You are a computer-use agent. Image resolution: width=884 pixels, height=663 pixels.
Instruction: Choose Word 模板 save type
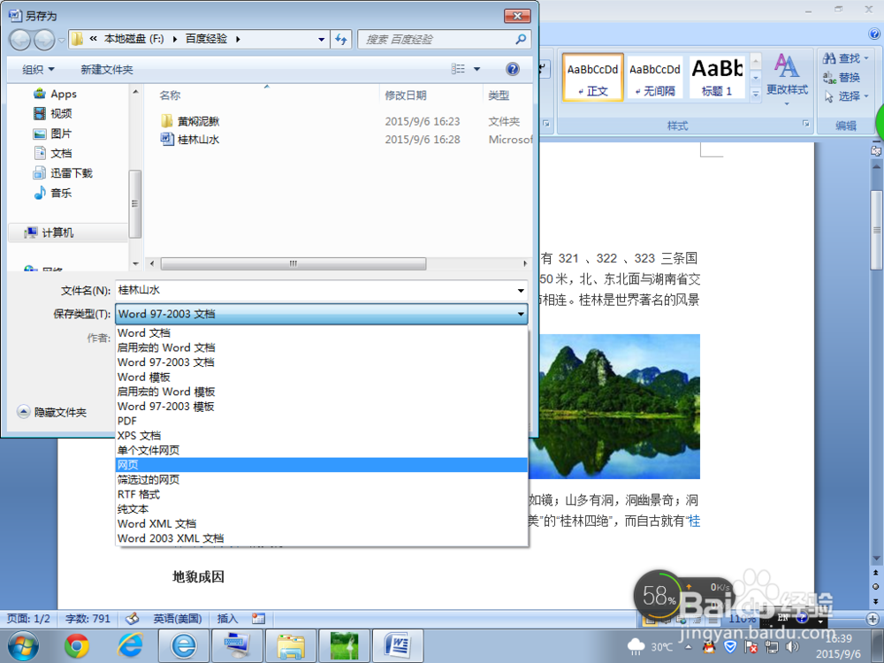click(322, 377)
